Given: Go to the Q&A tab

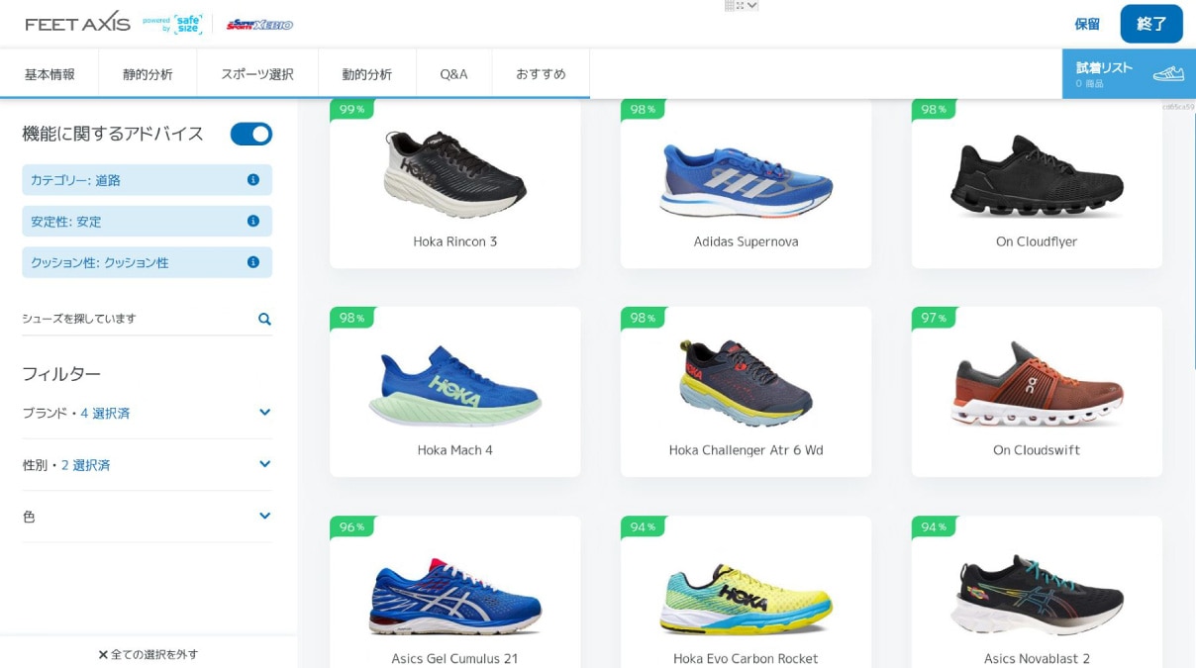Looking at the screenshot, I should point(453,74).
